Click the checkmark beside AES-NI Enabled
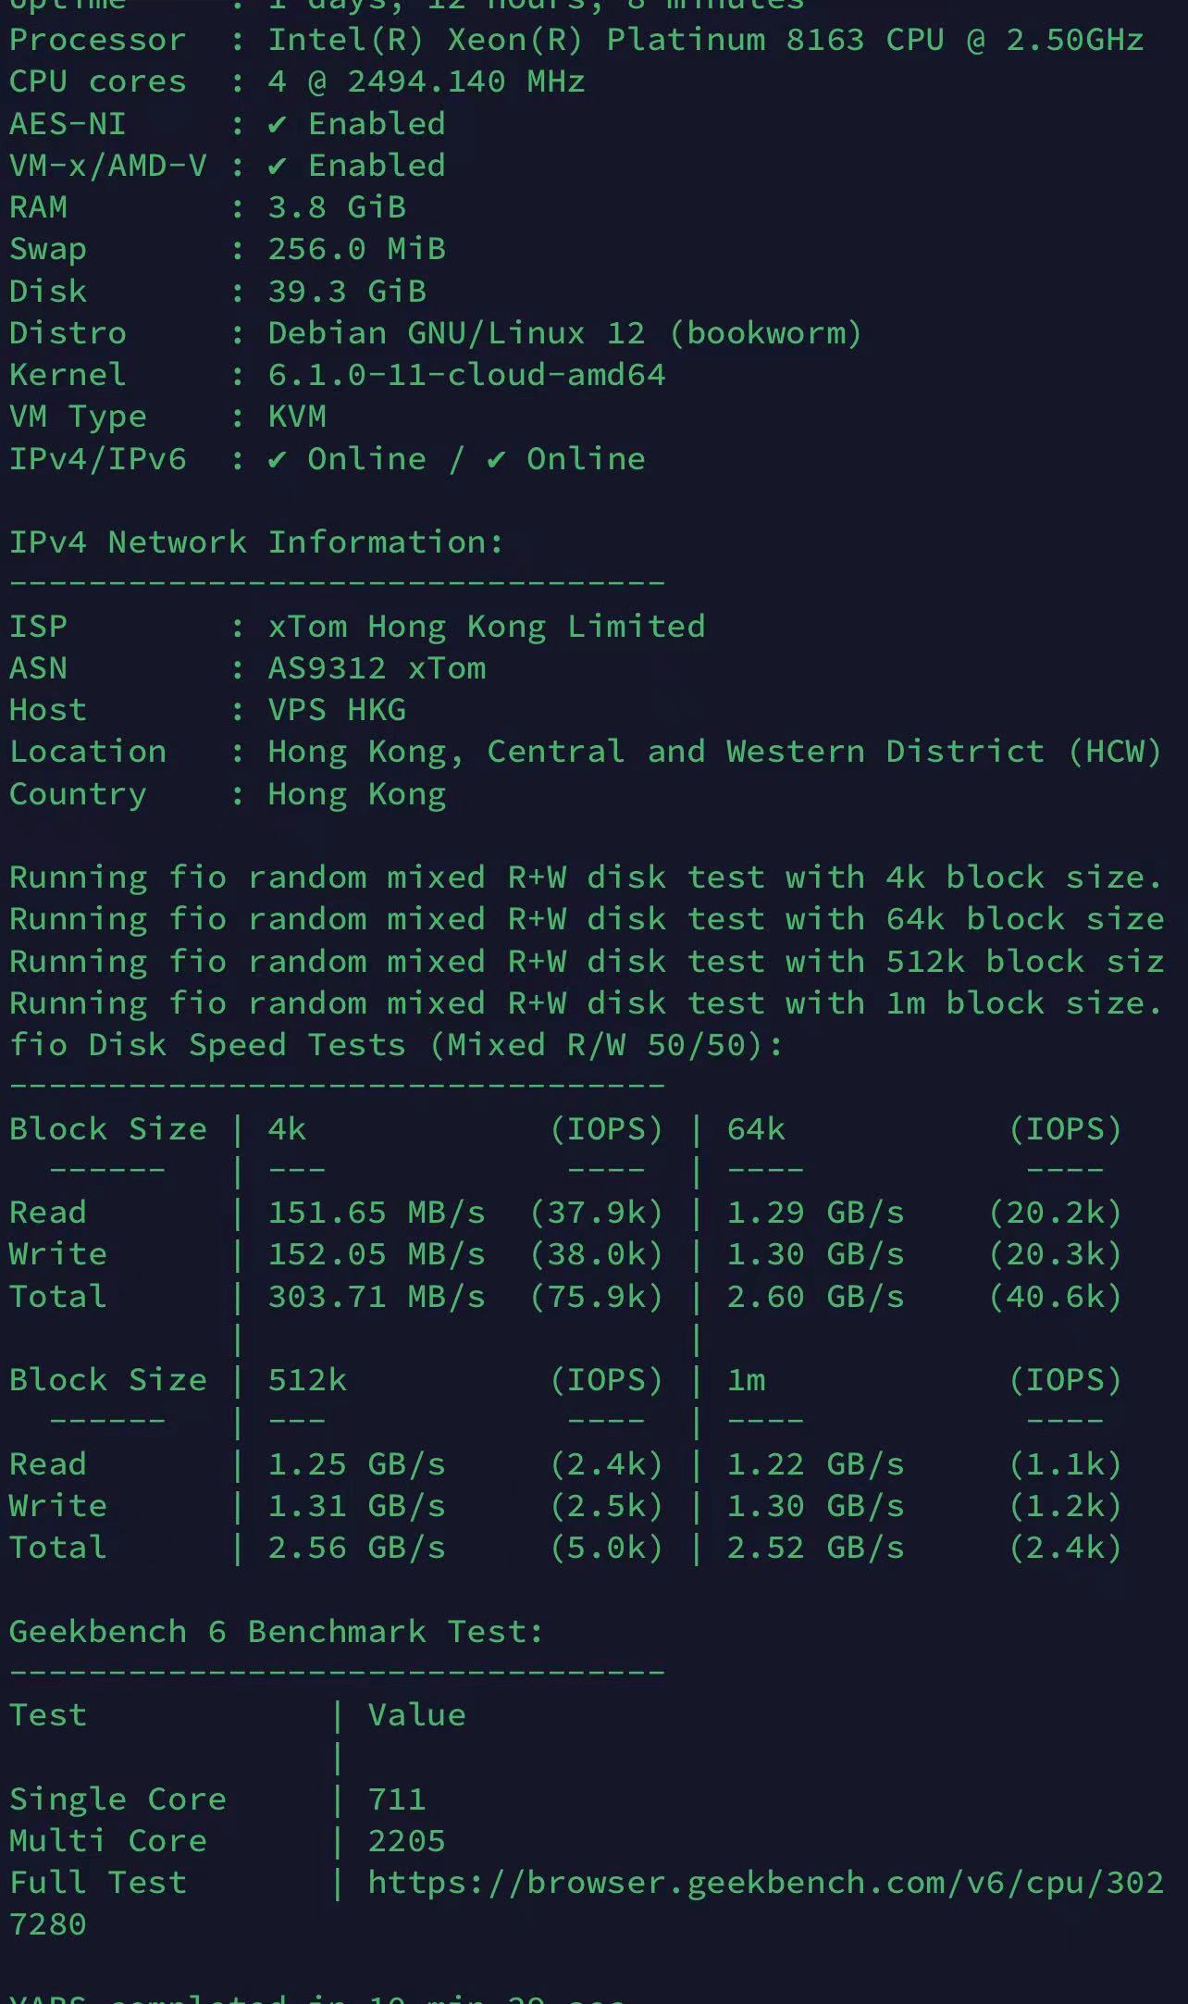 coord(277,124)
